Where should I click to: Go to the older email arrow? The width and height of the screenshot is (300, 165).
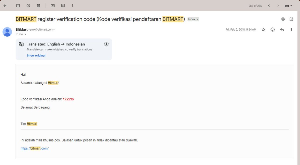coord(278,6)
